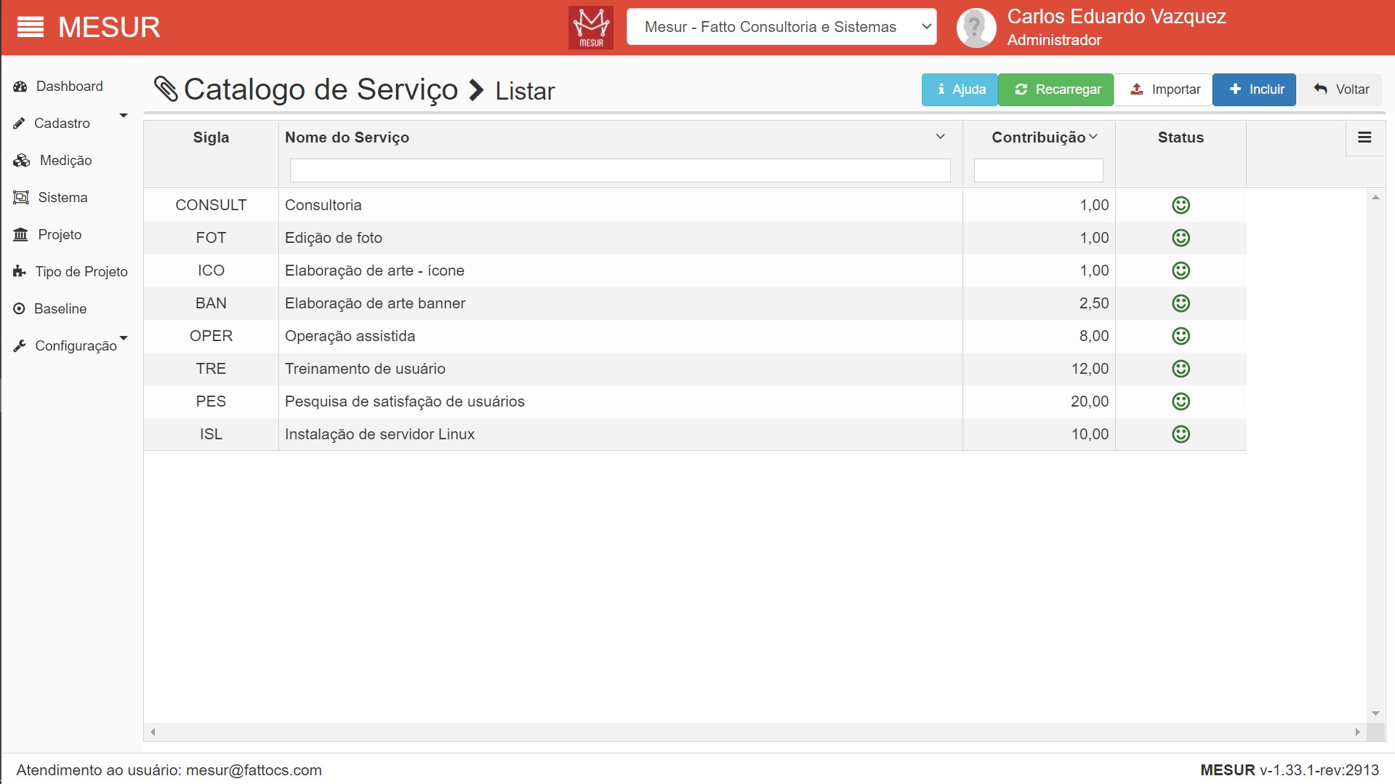The height and width of the screenshot is (784, 1395).
Task: Click the status smiley for Treinamento de usuário
Action: point(1181,369)
